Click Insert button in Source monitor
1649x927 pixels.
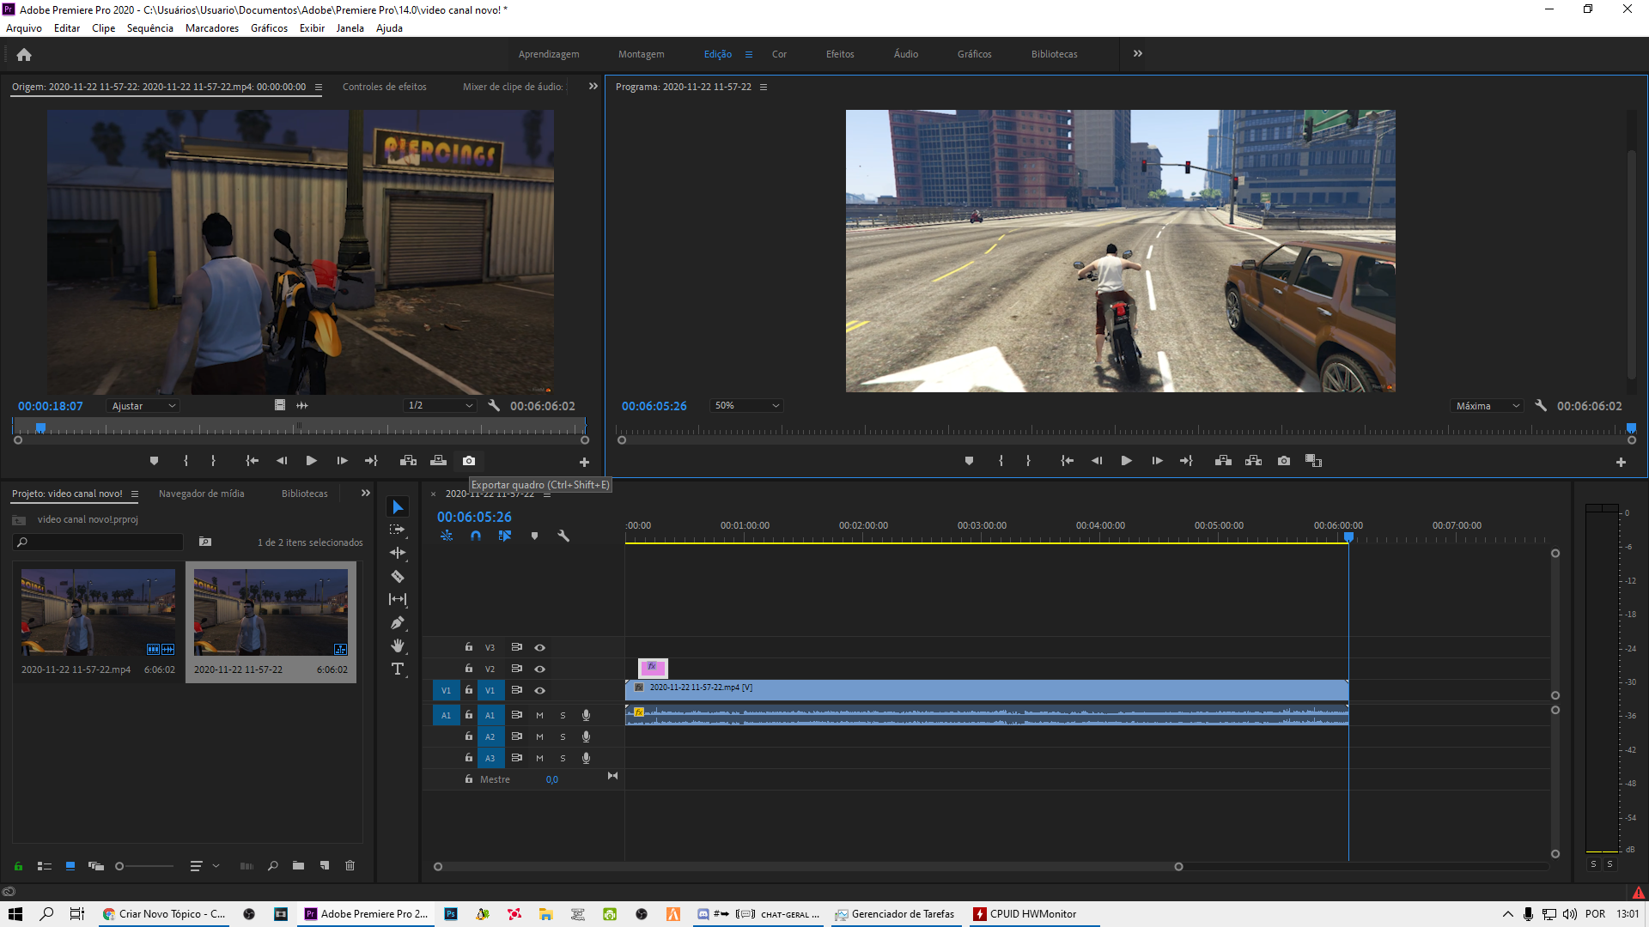pyautogui.click(x=408, y=461)
